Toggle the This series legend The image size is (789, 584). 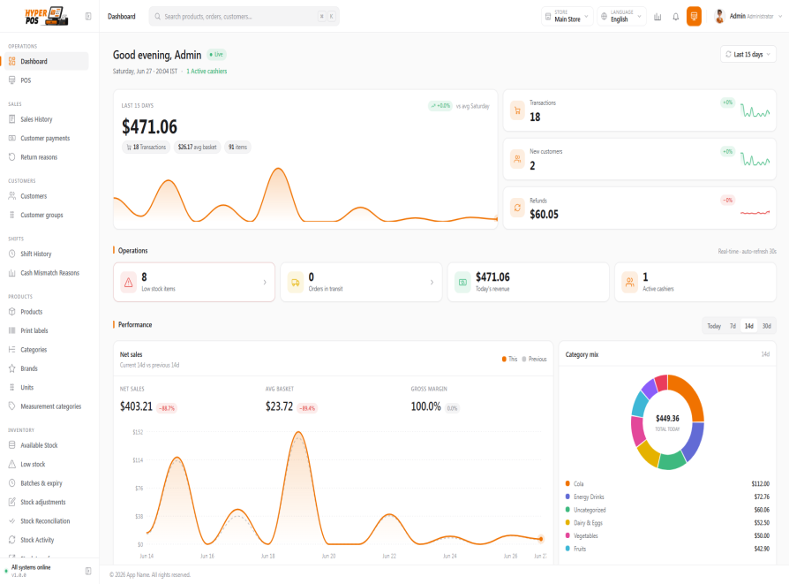click(509, 359)
